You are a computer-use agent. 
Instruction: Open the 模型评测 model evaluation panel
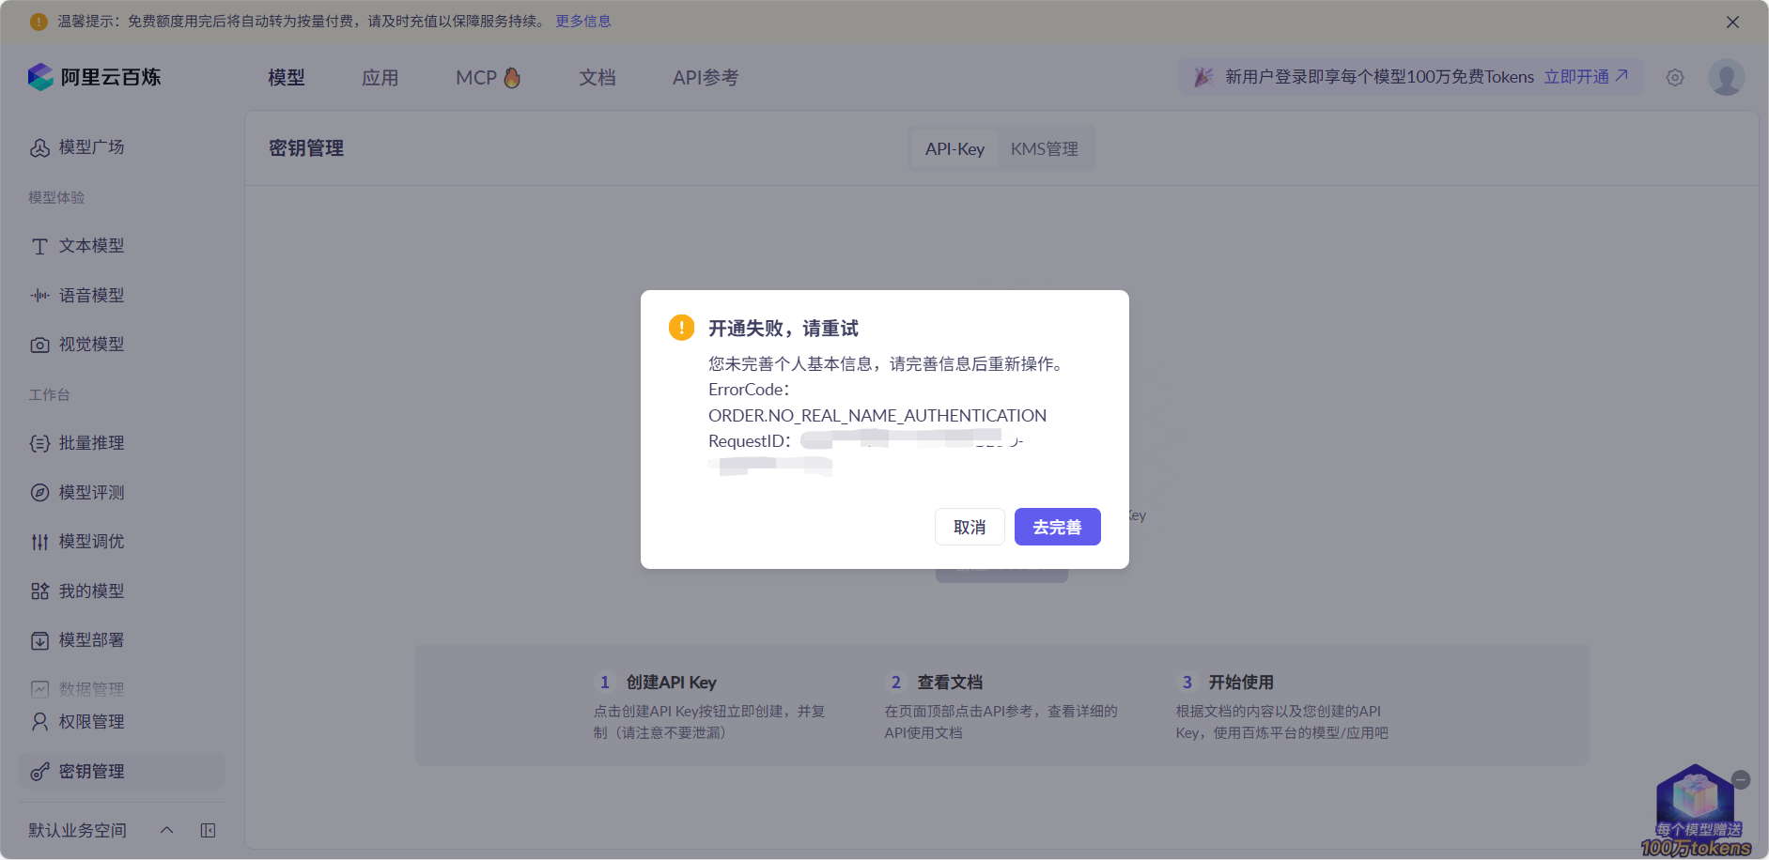pos(39,492)
